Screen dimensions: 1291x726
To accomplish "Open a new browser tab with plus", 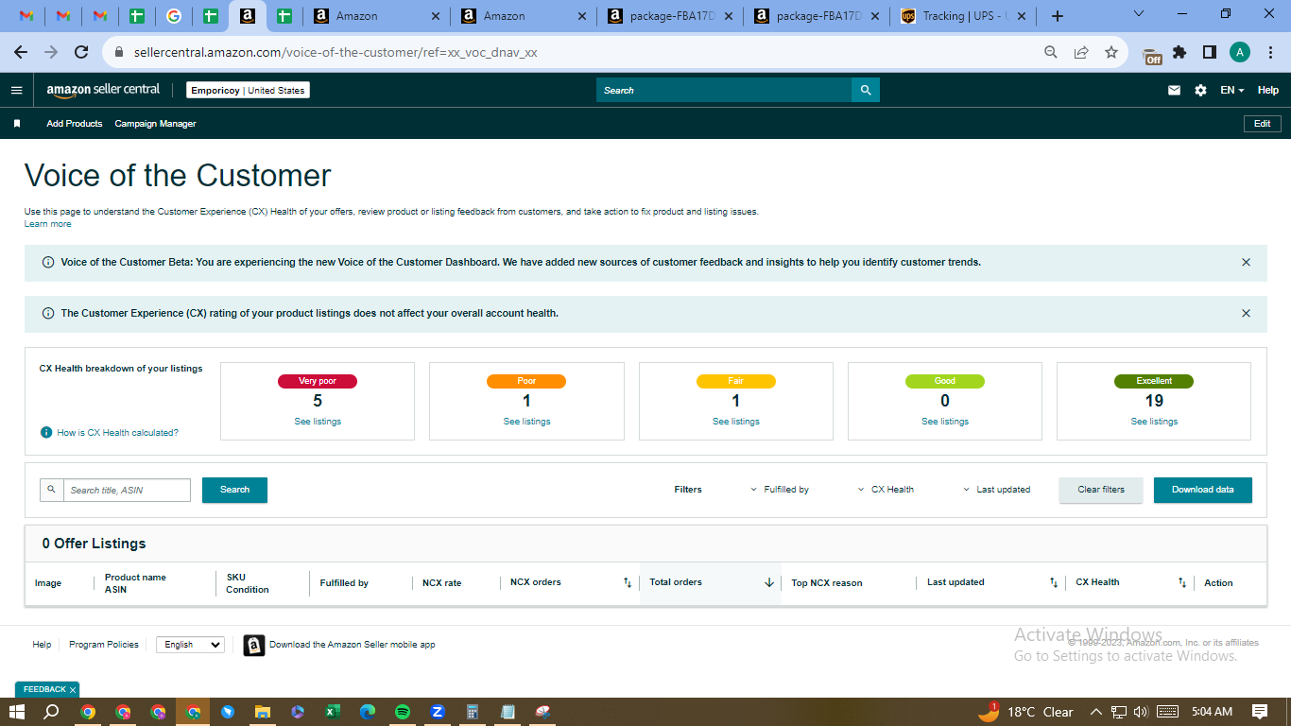I will (1058, 16).
